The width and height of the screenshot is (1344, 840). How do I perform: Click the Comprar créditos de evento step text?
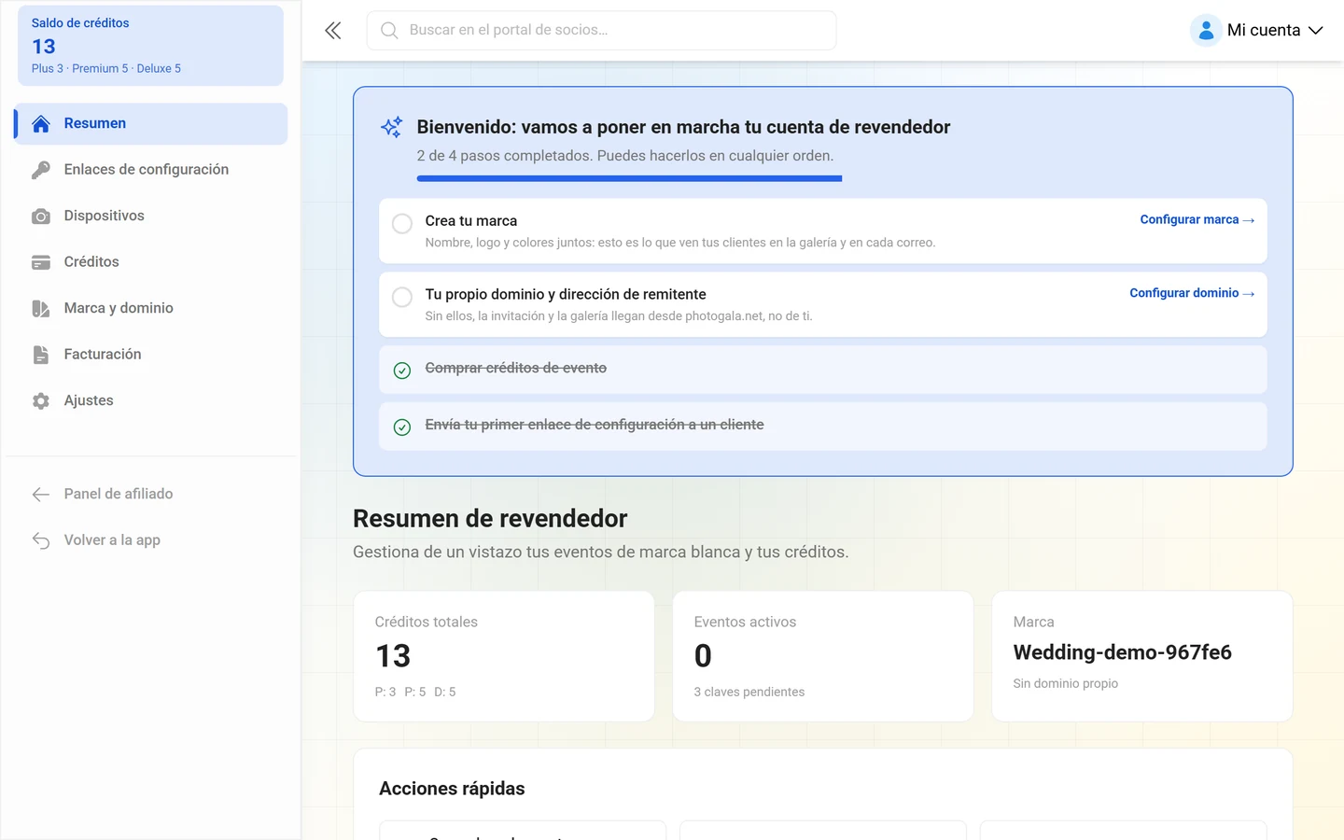coord(516,369)
